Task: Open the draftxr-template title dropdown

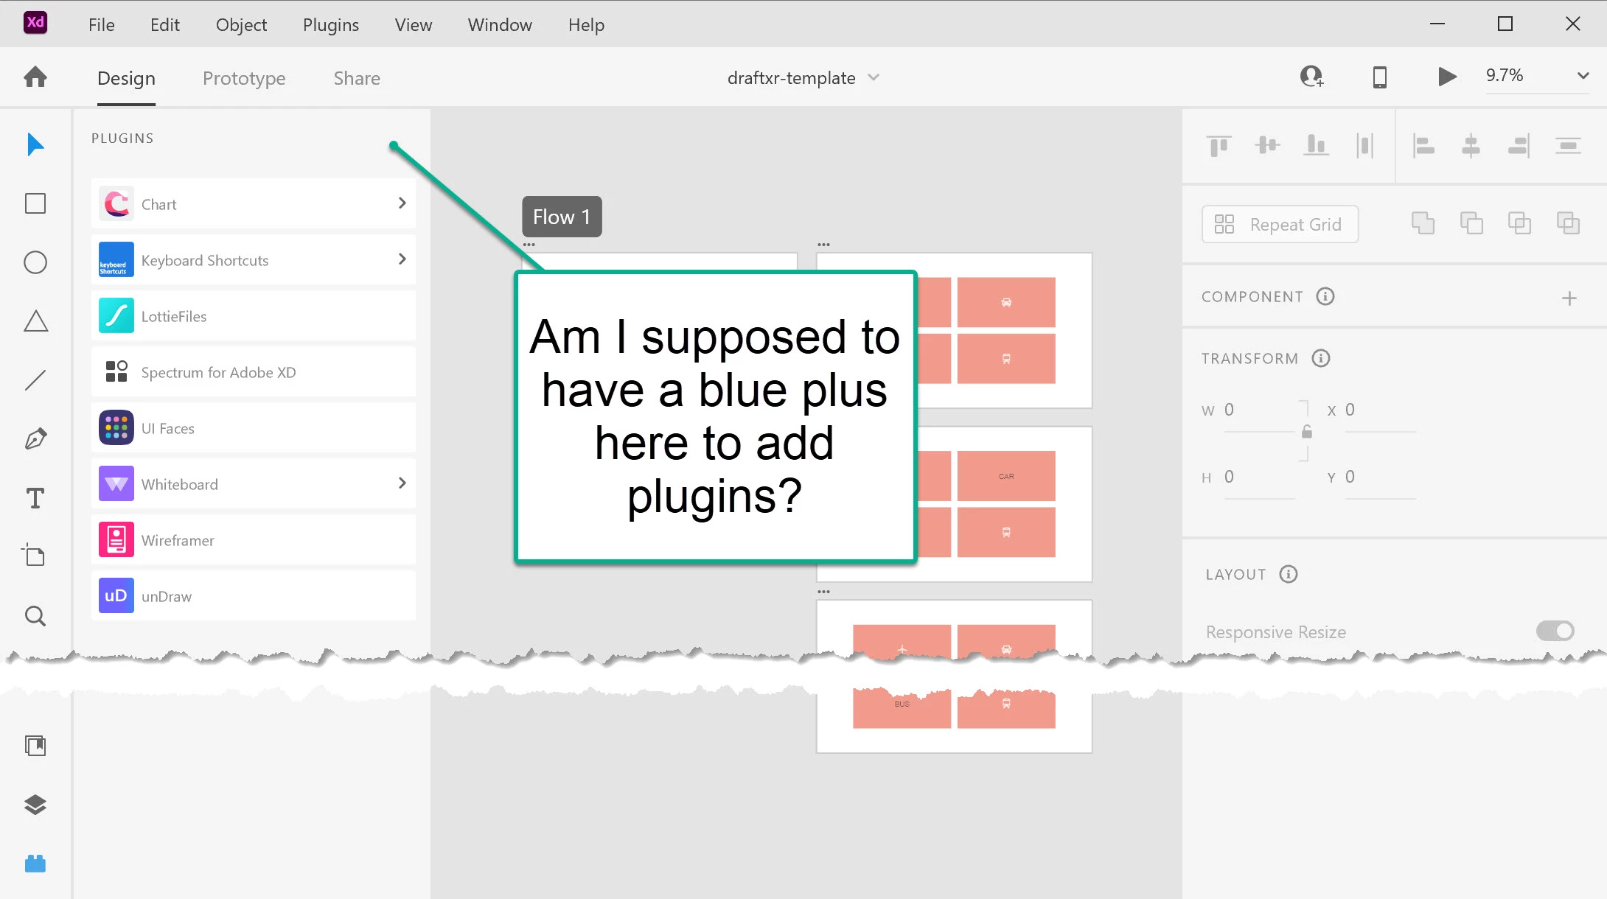Action: pyautogui.click(x=874, y=77)
